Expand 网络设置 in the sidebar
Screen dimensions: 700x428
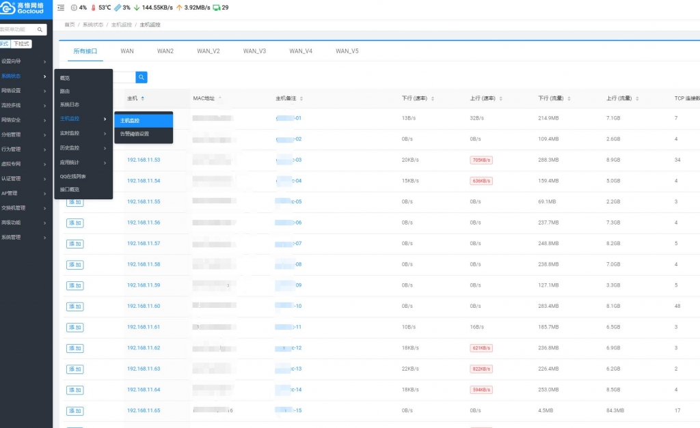(25, 90)
